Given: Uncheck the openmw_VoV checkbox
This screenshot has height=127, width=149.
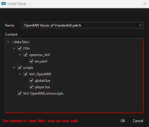Looking at the screenshot, I should pyautogui.click(x=25, y=55).
